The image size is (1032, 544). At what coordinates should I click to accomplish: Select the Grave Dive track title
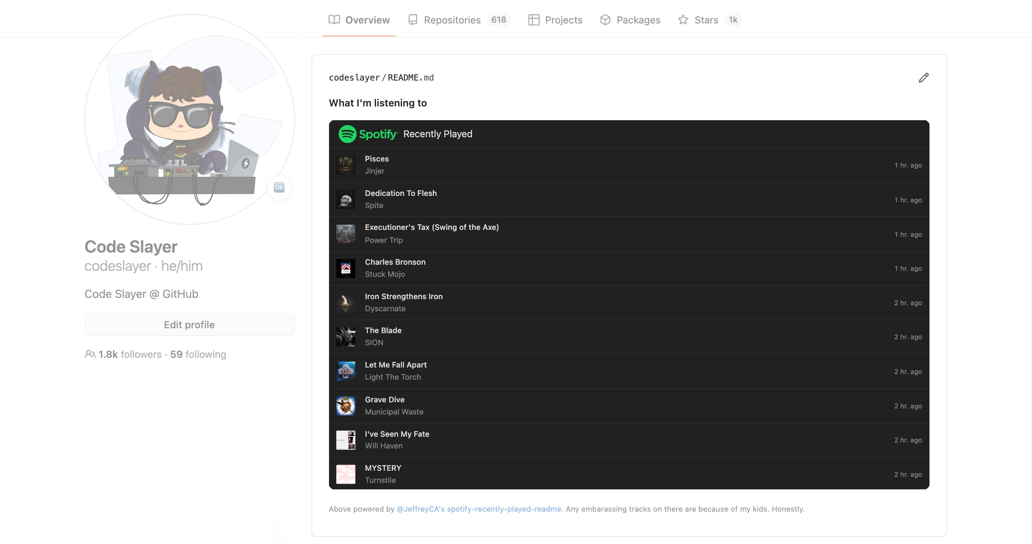pos(385,399)
